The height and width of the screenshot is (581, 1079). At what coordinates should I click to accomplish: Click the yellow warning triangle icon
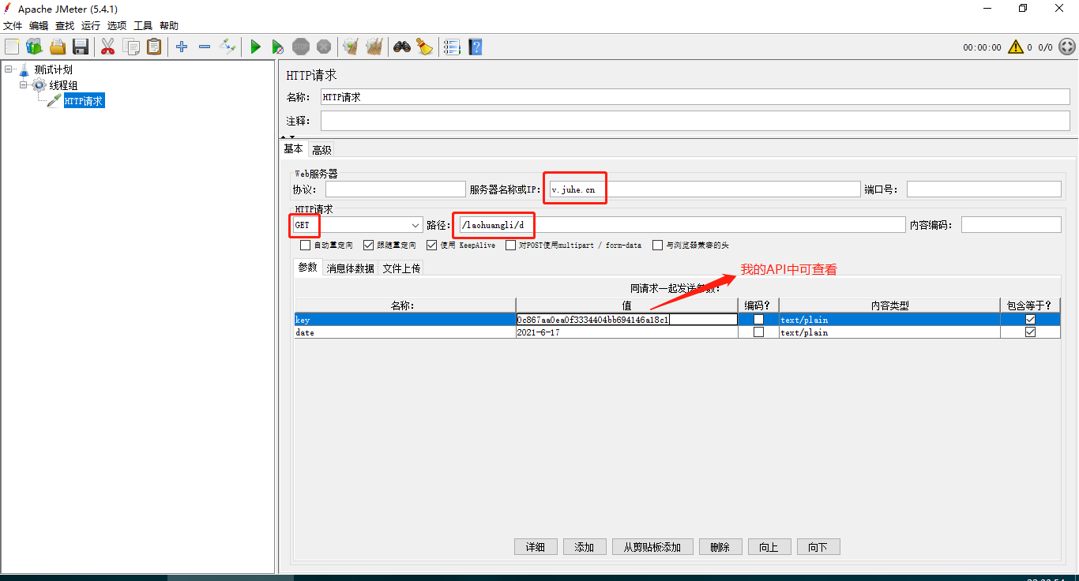[x=1015, y=47]
